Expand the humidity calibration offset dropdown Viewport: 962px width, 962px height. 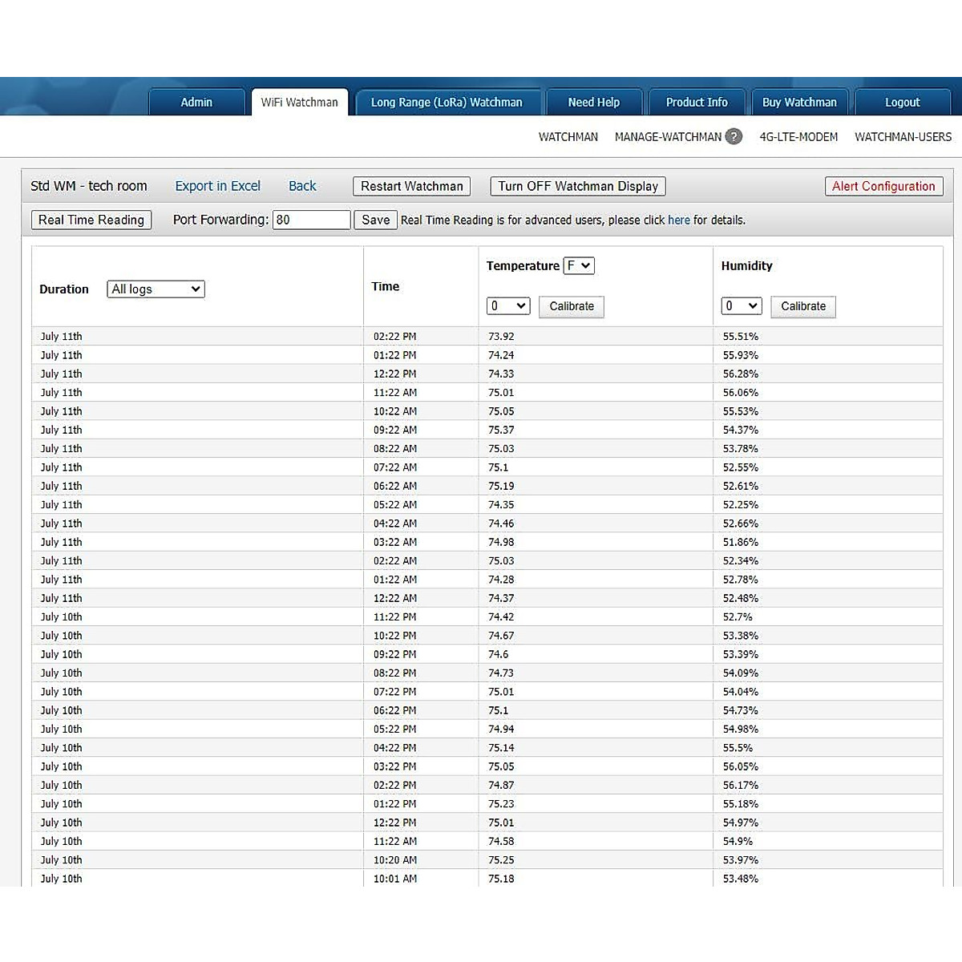pos(742,306)
